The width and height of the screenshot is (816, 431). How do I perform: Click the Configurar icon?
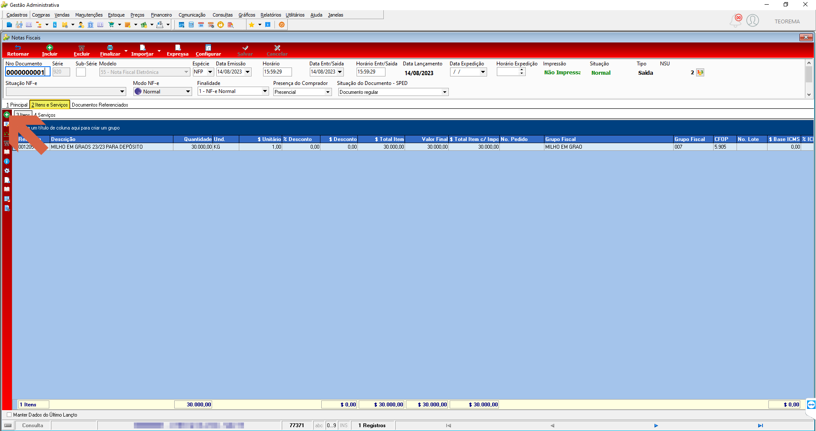(208, 48)
